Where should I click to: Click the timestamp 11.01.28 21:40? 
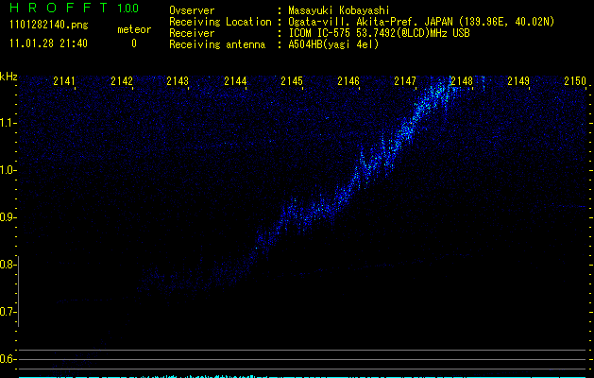[x=48, y=43]
